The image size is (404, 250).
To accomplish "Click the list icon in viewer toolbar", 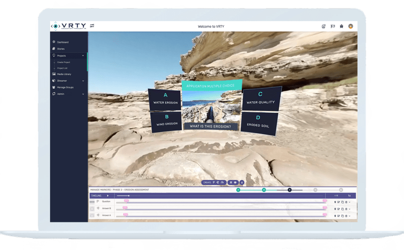I will (231, 182).
